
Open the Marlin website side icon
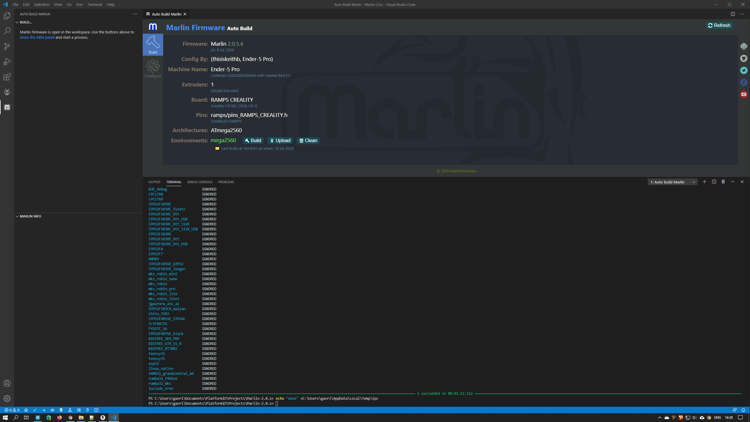pos(744,46)
